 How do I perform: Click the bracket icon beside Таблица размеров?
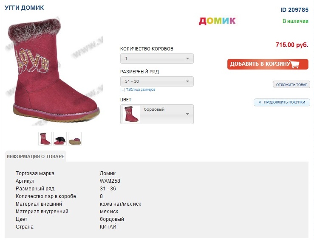[122, 90]
